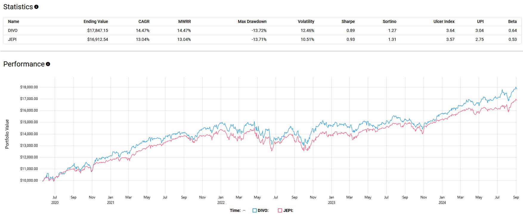Click the Sortino column header

click(x=389, y=21)
